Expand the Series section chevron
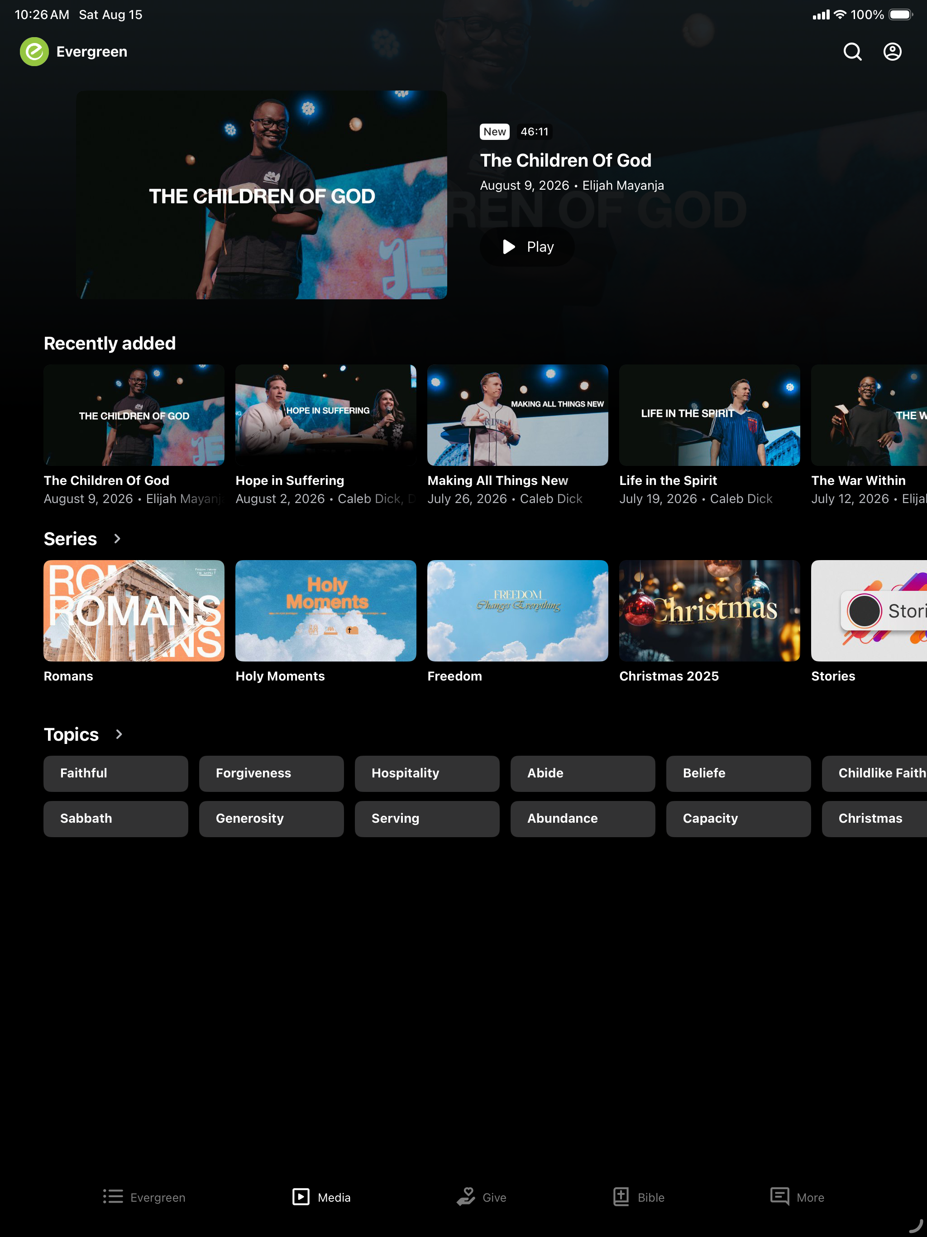Viewport: 927px width, 1237px height. tap(117, 538)
